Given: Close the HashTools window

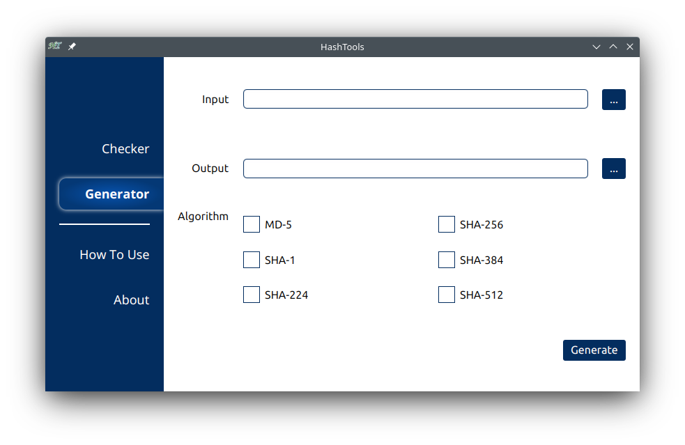Looking at the screenshot, I should (x=629, y=47).
